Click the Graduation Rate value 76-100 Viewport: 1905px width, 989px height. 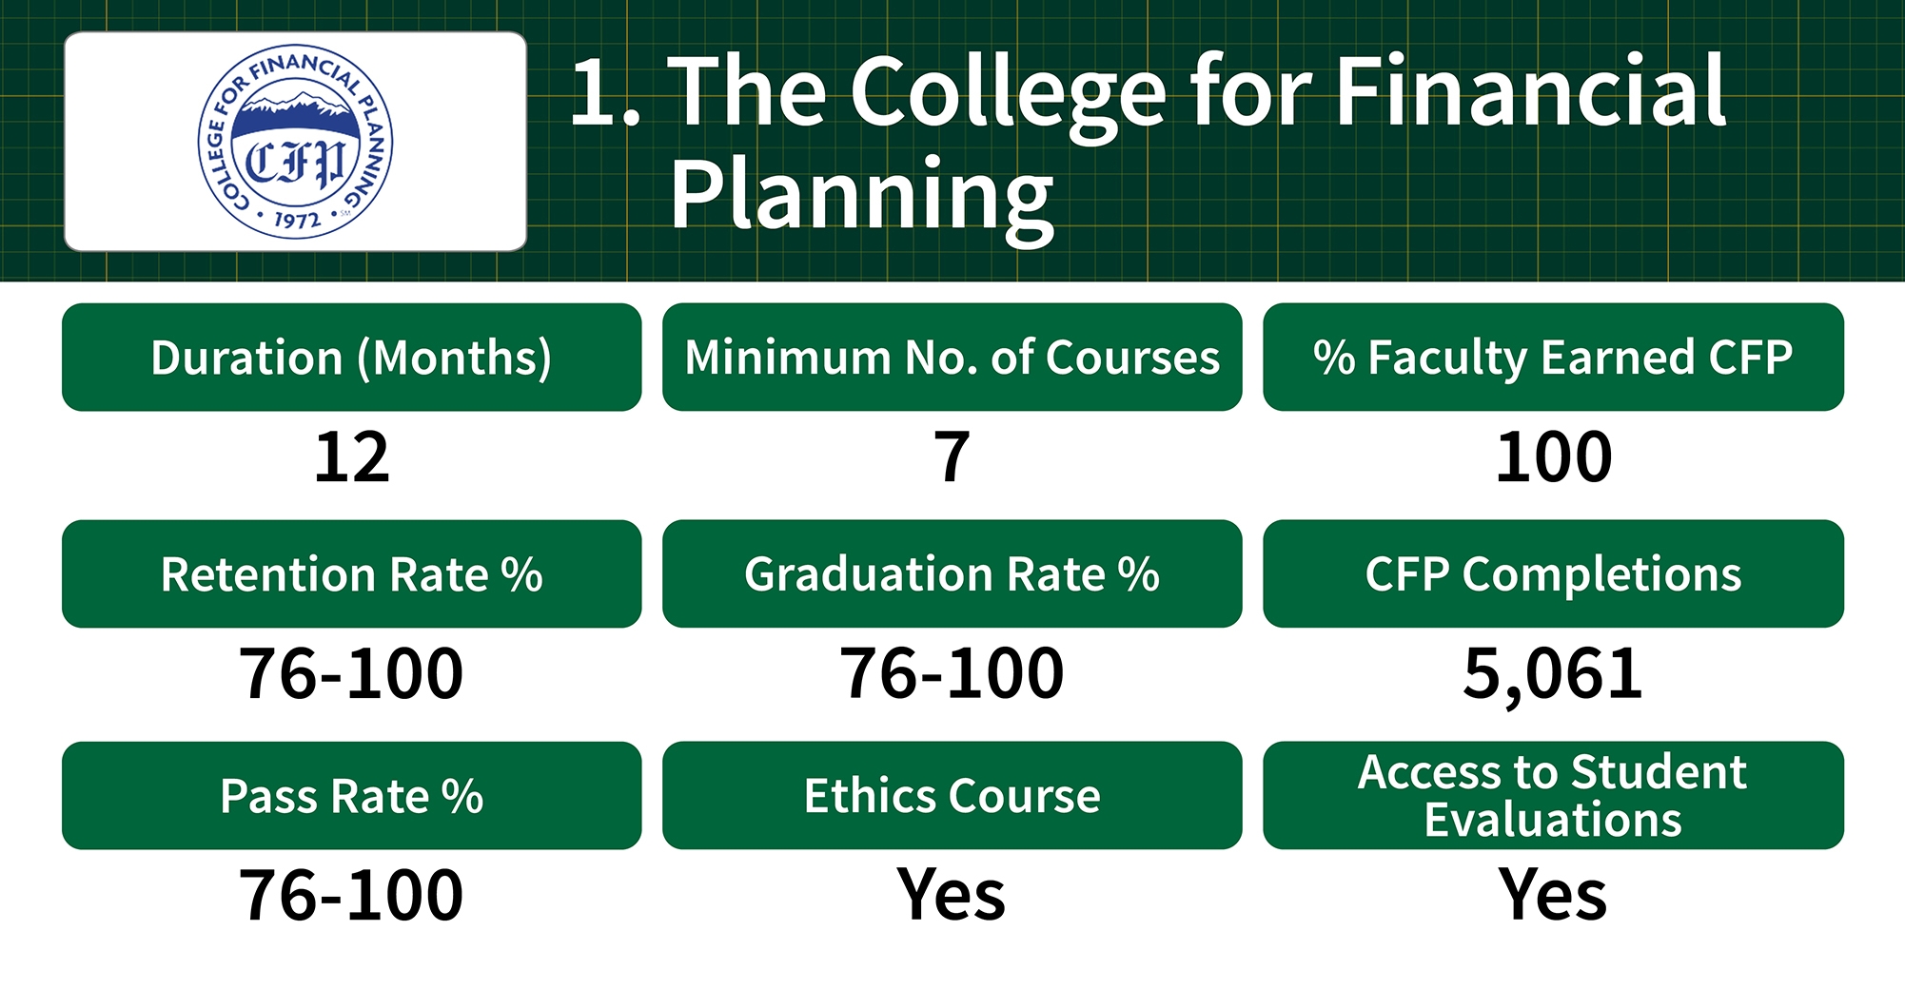[x=952, y=674]
